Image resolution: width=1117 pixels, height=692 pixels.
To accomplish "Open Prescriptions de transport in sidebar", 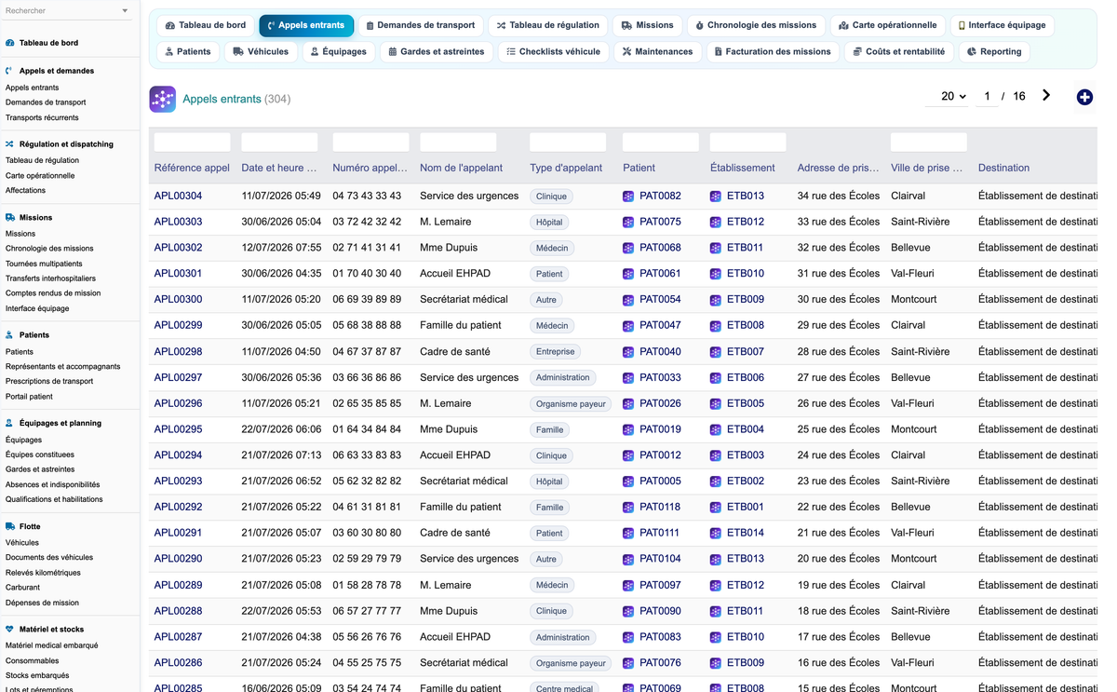I will (49, 381).
